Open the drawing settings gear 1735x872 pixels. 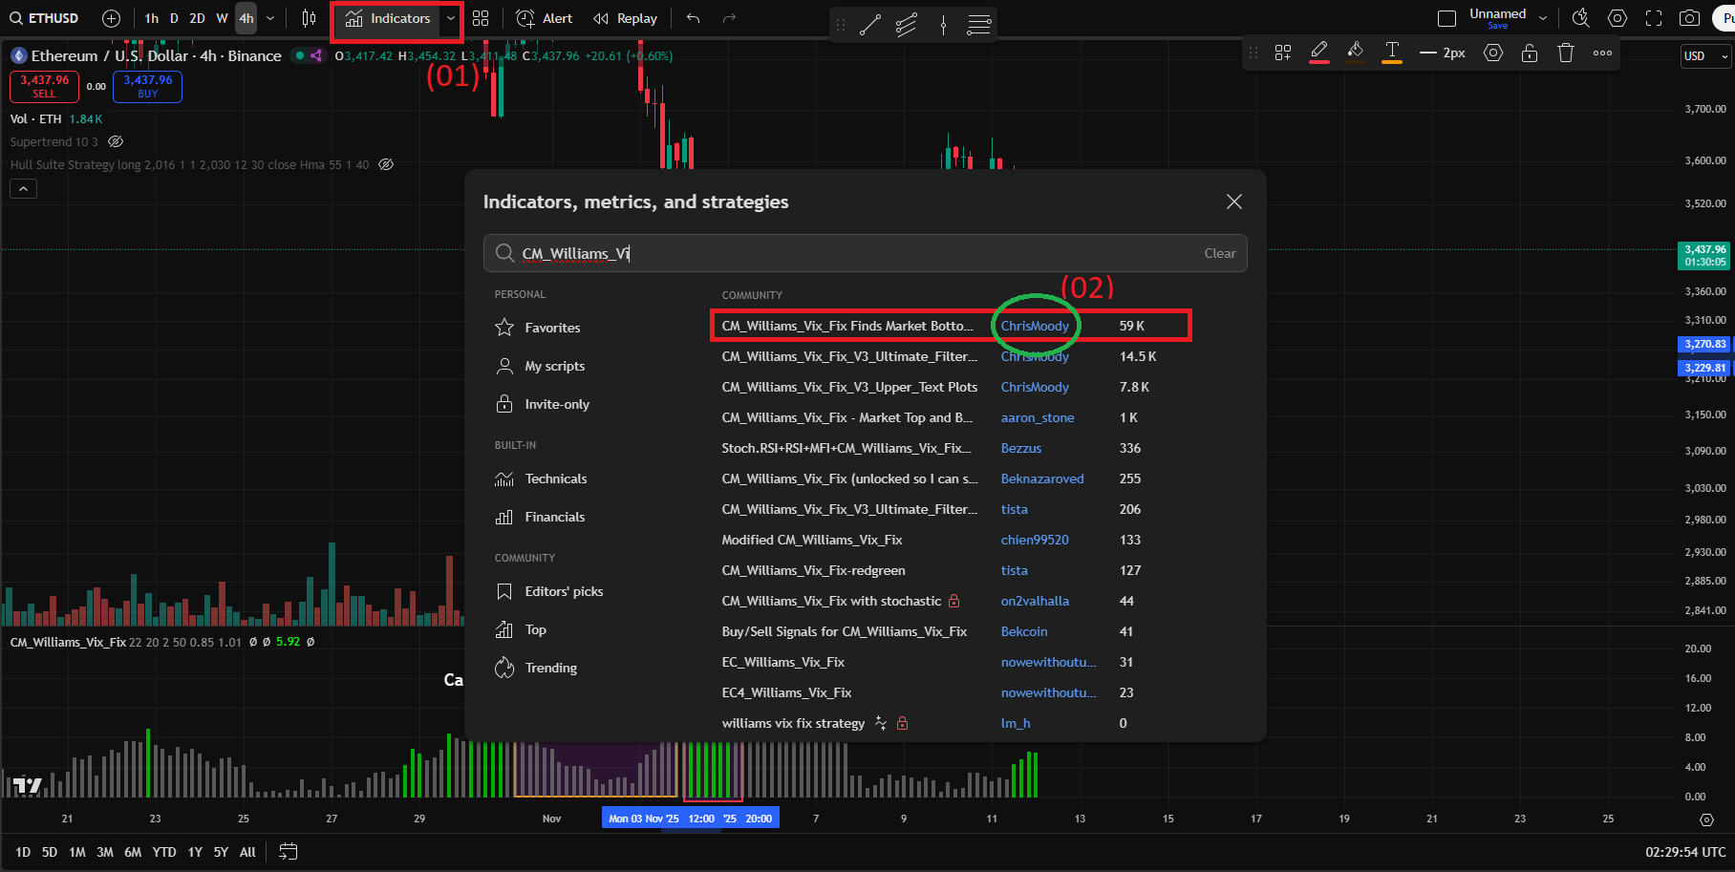click(1492, 53)
